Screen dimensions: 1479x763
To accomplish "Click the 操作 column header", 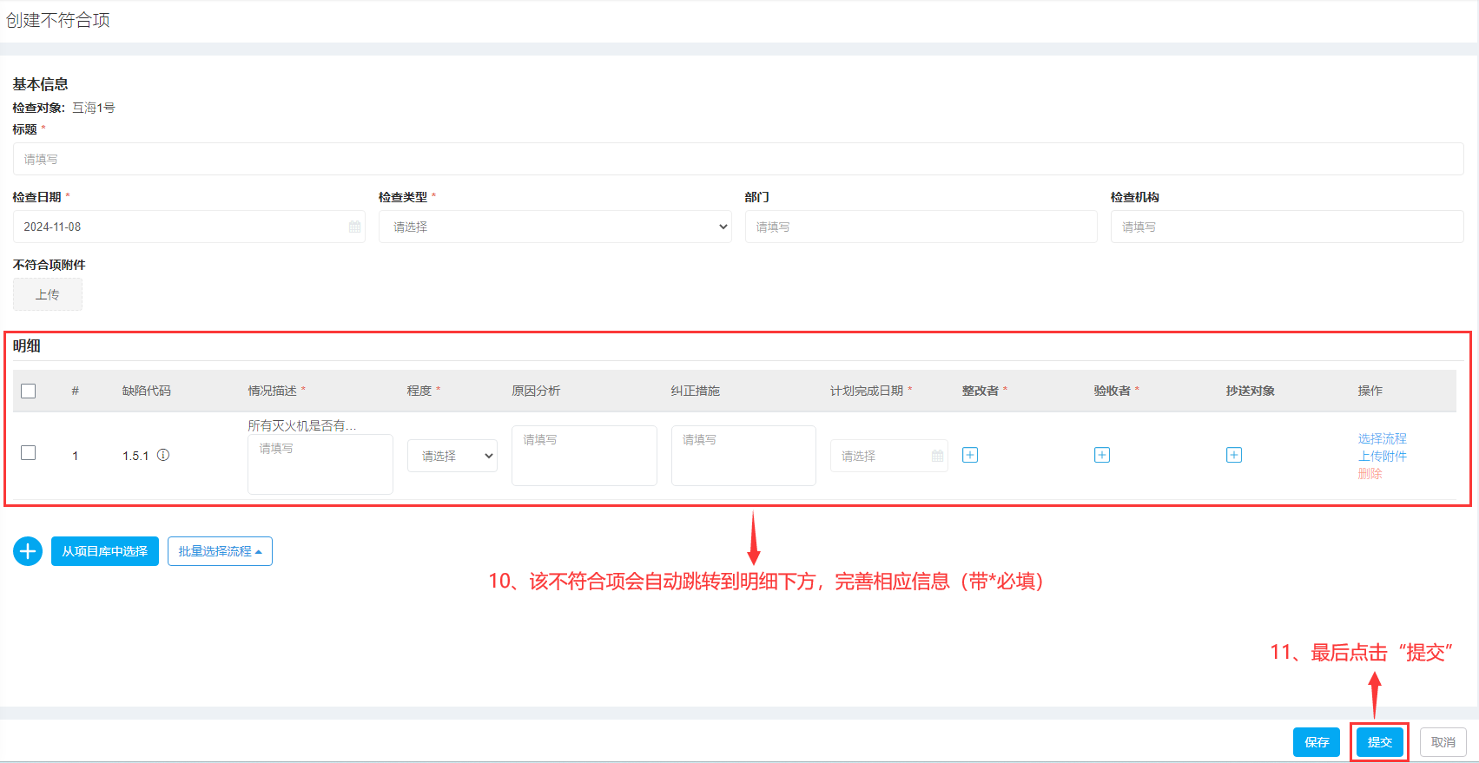I will pyautogui.click(x=1370, y=391).
